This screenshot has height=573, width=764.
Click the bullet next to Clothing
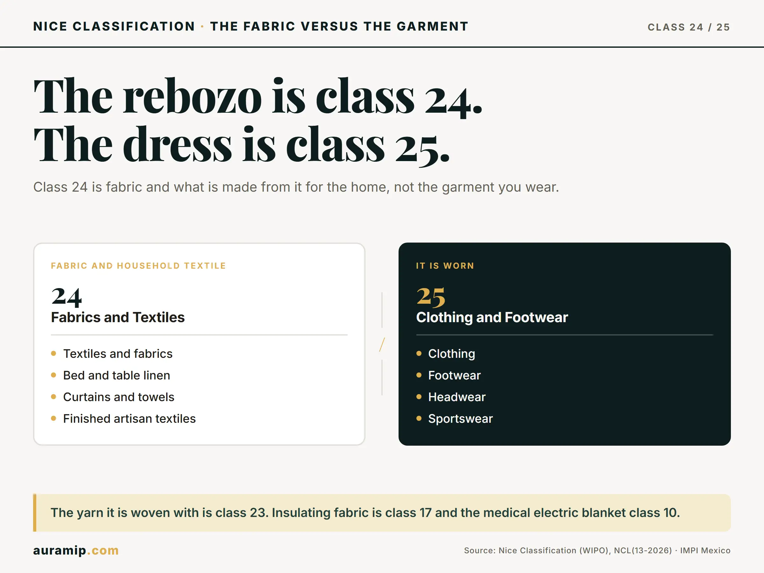pos(419,353)
